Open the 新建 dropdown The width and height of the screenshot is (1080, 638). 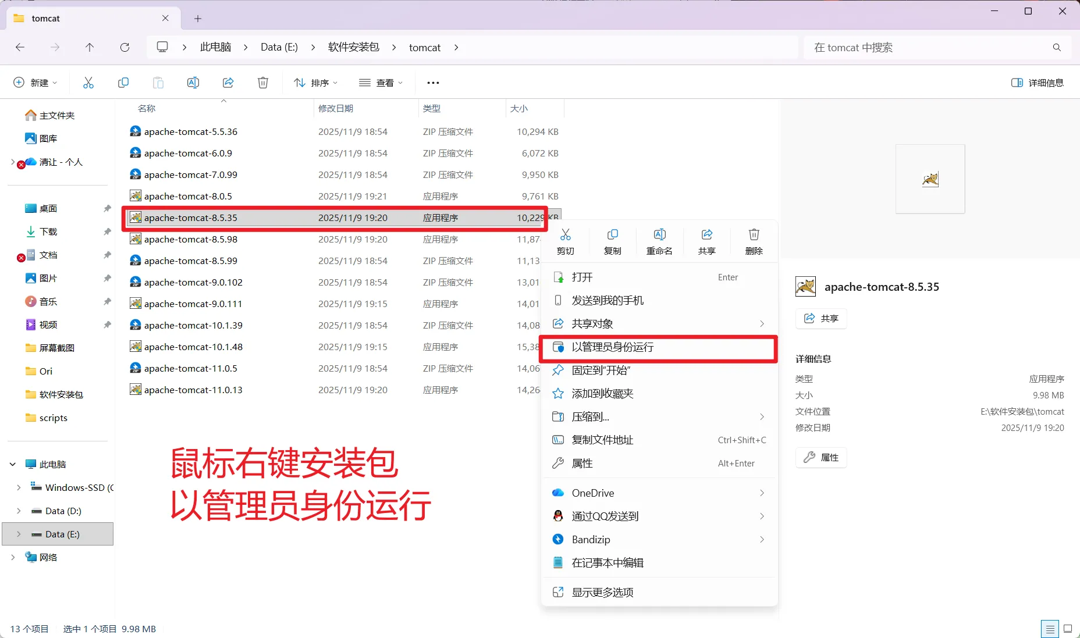pos(35,83)
